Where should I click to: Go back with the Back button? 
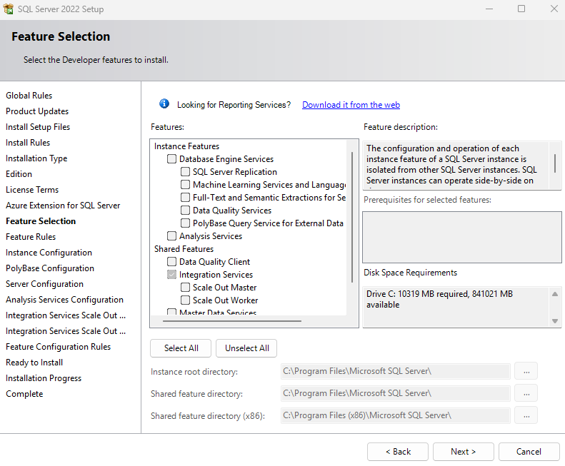tap(398, 452)
